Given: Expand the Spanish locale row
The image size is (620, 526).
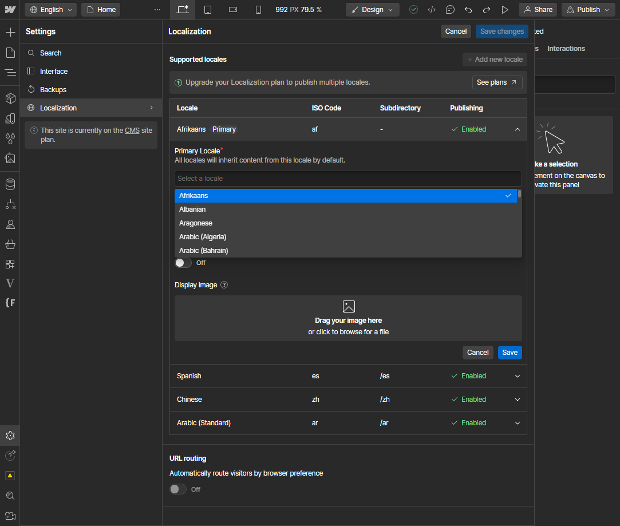Looking at the screenshot, I should point(517,376).
